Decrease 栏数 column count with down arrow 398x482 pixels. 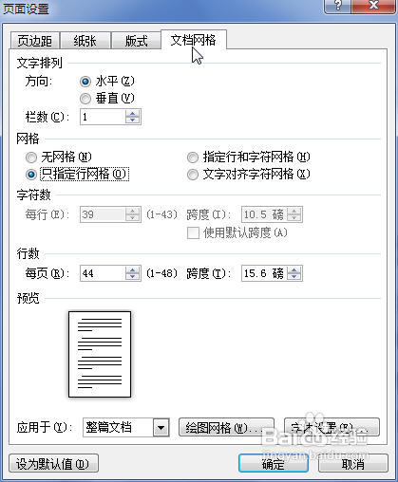click(x=132, y=120)
